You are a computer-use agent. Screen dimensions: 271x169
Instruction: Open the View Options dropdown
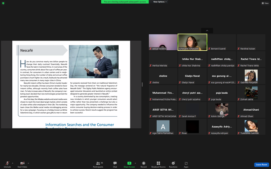click(160, 2)
